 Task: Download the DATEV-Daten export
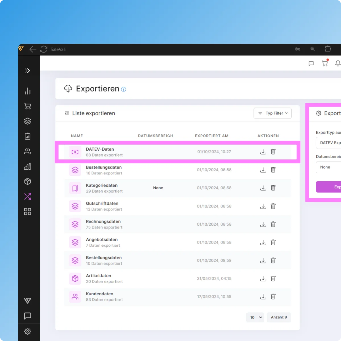[263, 152]
